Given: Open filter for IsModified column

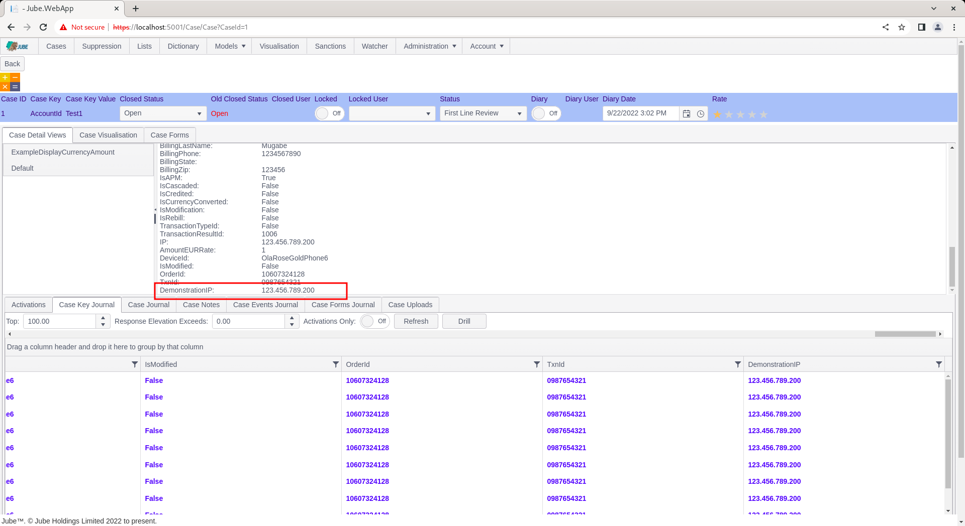Looking at the screenshot, I should coord(336,364).
